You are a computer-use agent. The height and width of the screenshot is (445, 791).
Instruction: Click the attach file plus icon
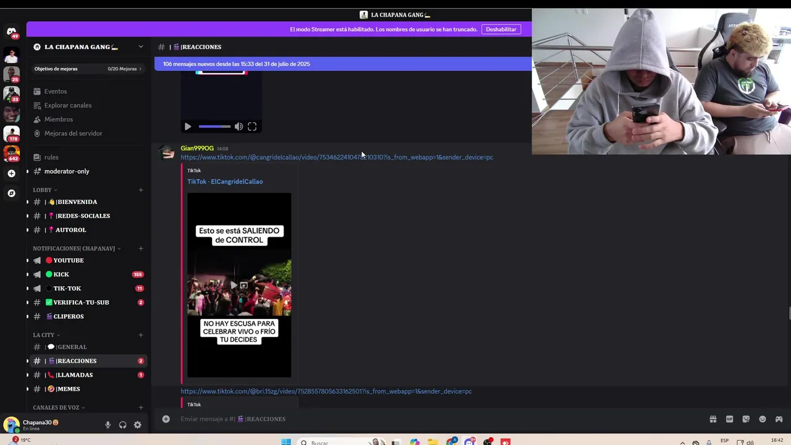[x=166, y=419]
